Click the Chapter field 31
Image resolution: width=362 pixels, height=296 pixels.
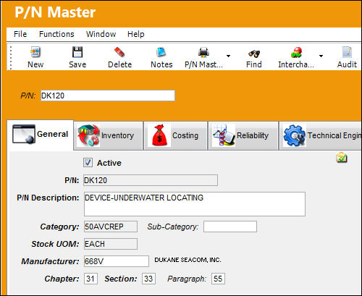click(90, 279)
